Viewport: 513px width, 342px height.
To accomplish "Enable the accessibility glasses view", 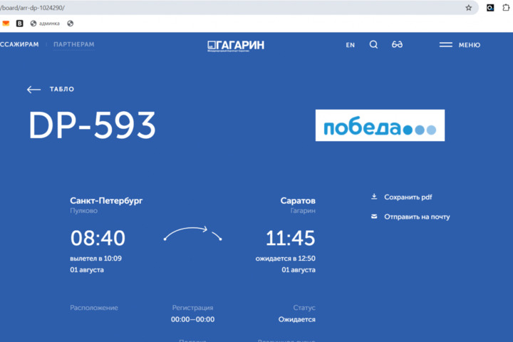I will coord(397,44).
